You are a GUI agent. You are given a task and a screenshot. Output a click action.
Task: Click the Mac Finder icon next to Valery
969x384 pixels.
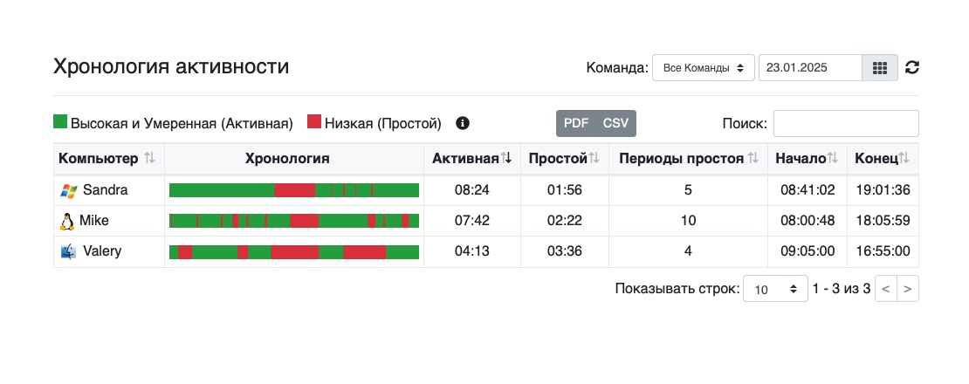[69, 252]
